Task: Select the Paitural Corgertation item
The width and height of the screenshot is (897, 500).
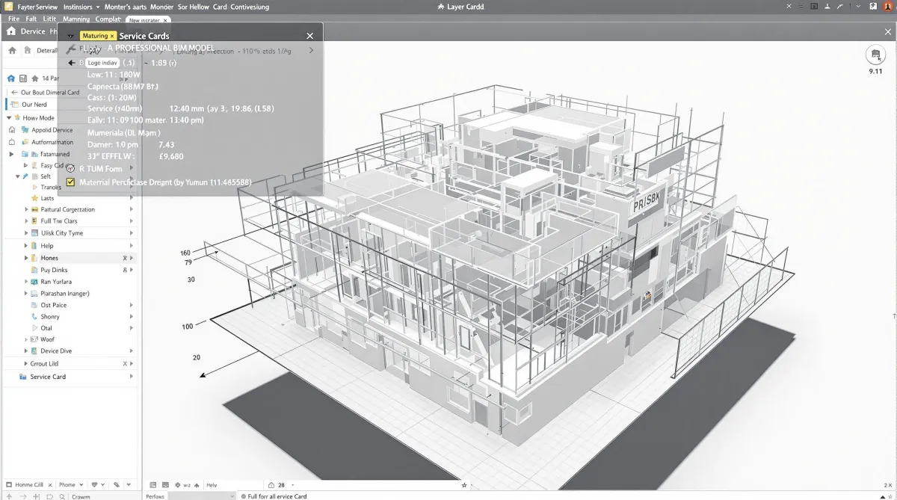Action: (67, 209)
